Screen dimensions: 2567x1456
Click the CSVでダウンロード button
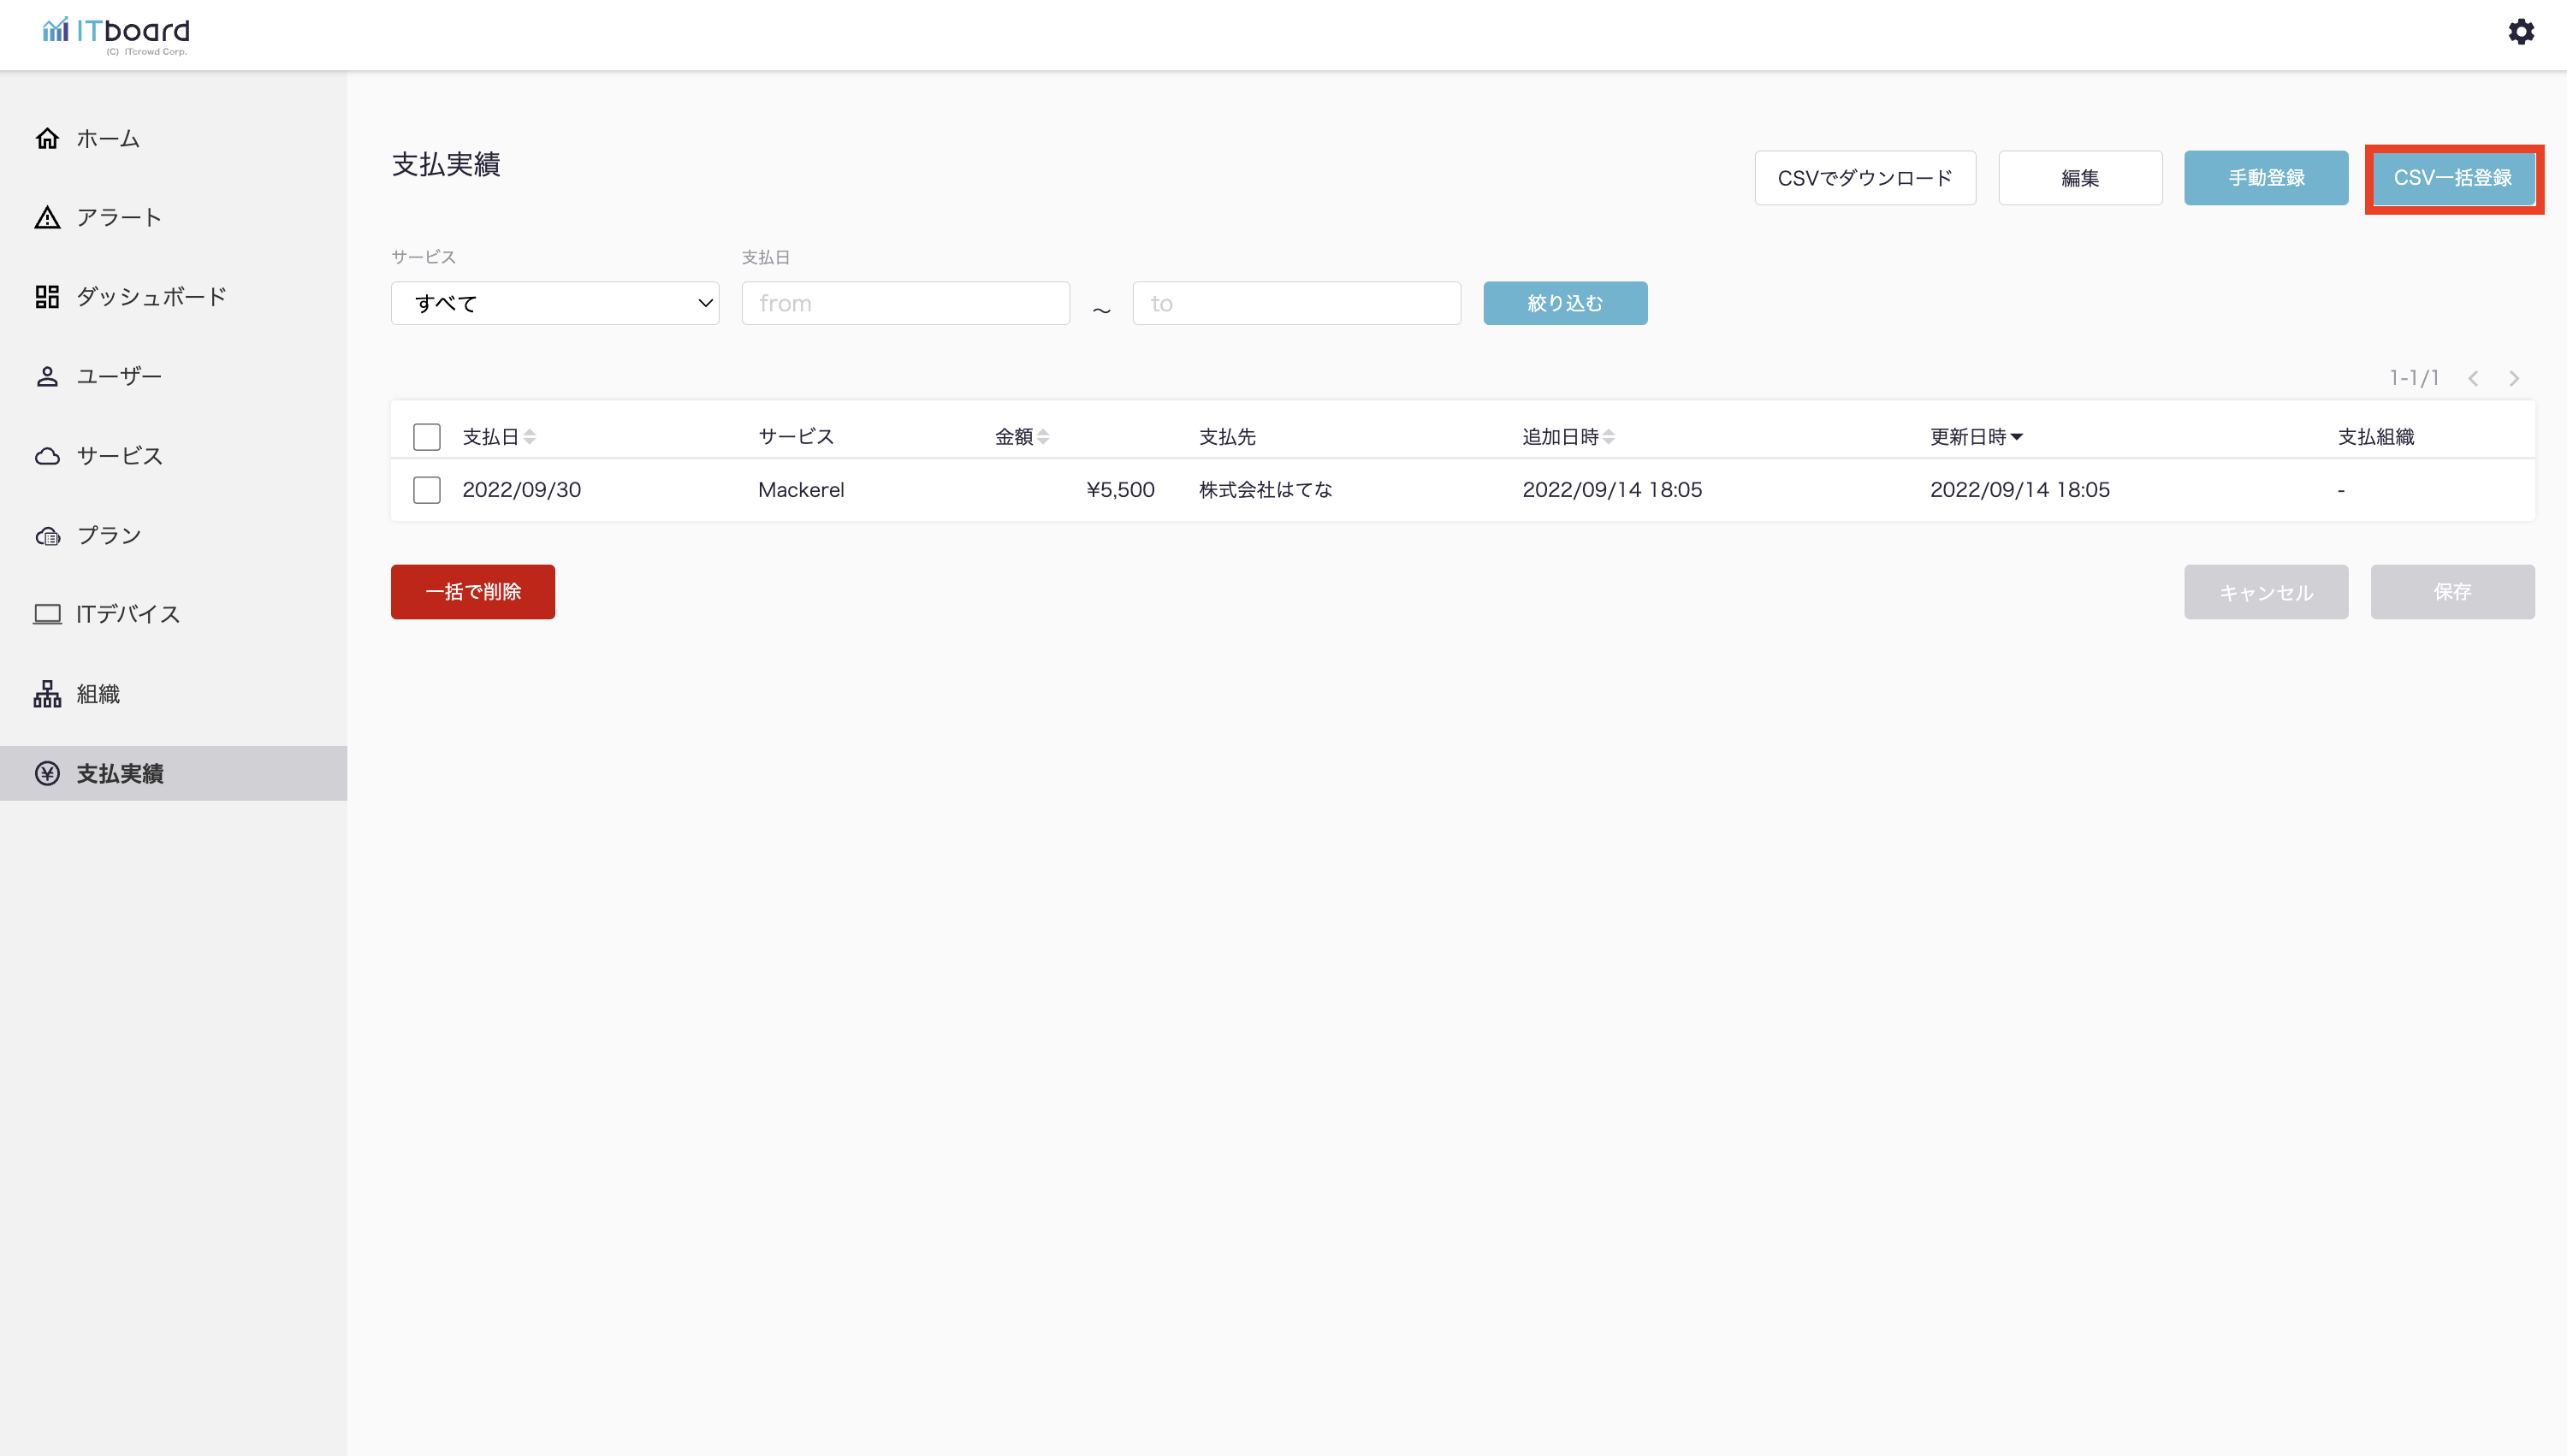tap(1864, 178)
